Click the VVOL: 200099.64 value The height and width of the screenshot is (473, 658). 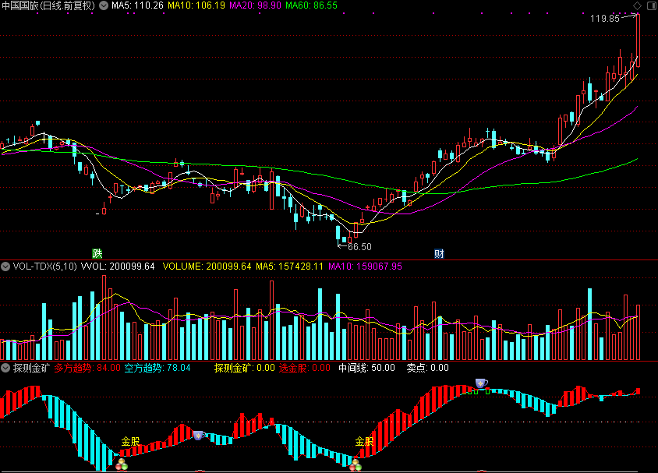click(118, 267)
